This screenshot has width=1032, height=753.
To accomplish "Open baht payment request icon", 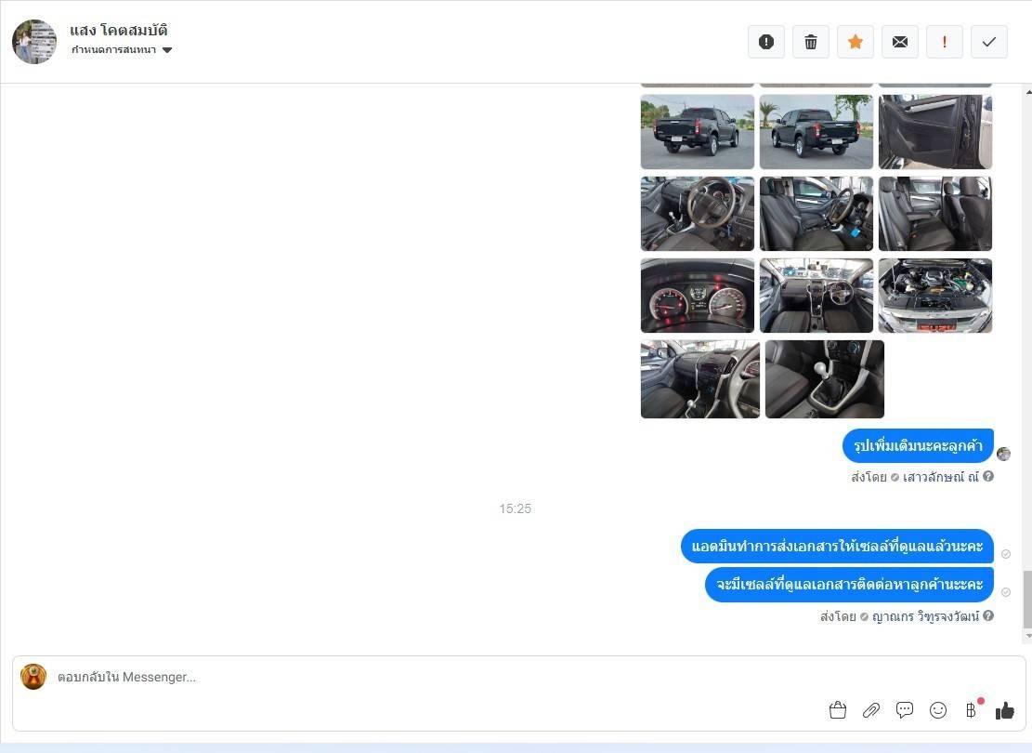I will tap(972, 710).
